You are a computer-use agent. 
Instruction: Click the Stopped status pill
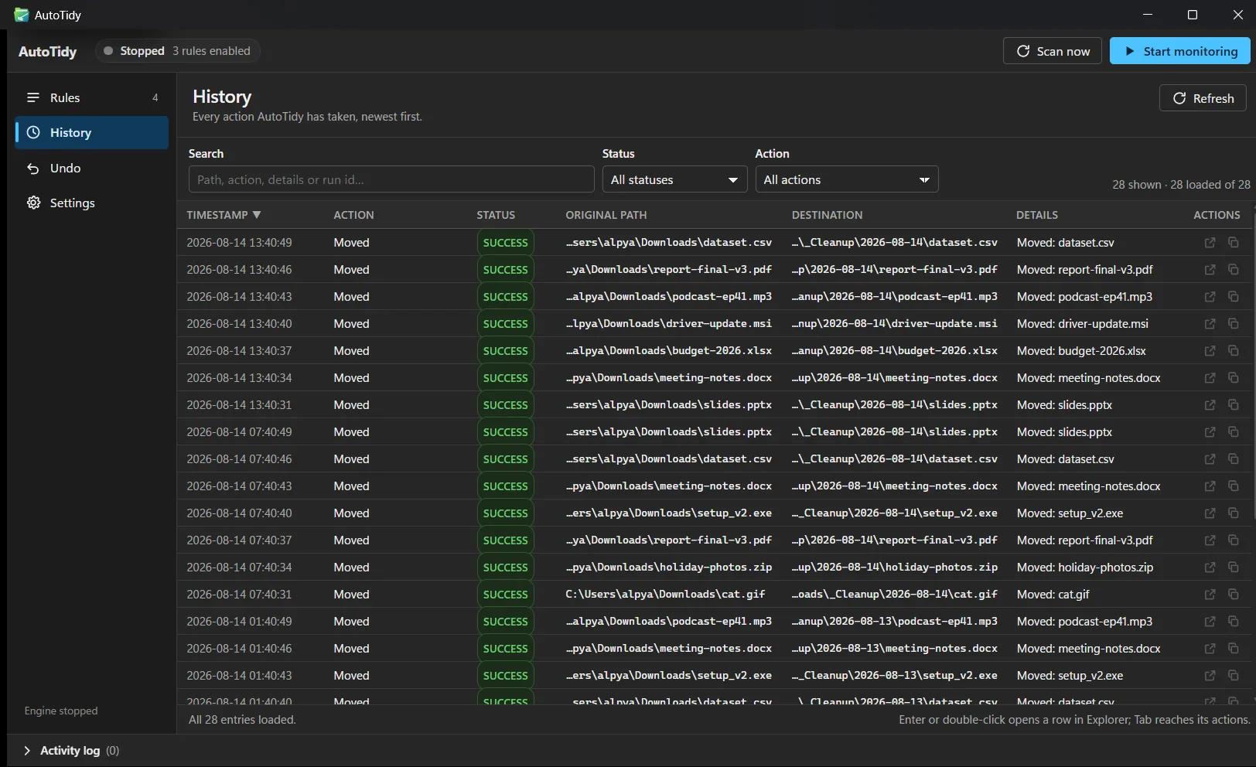pyautogui.click(x=178, y=51)
